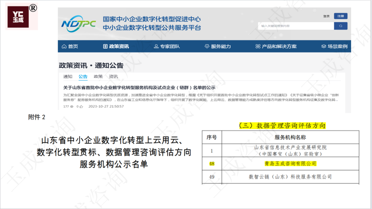Click the title 山东省中小企业数字化转型上云用云
372x209 pixels.
tap(112, 140)
